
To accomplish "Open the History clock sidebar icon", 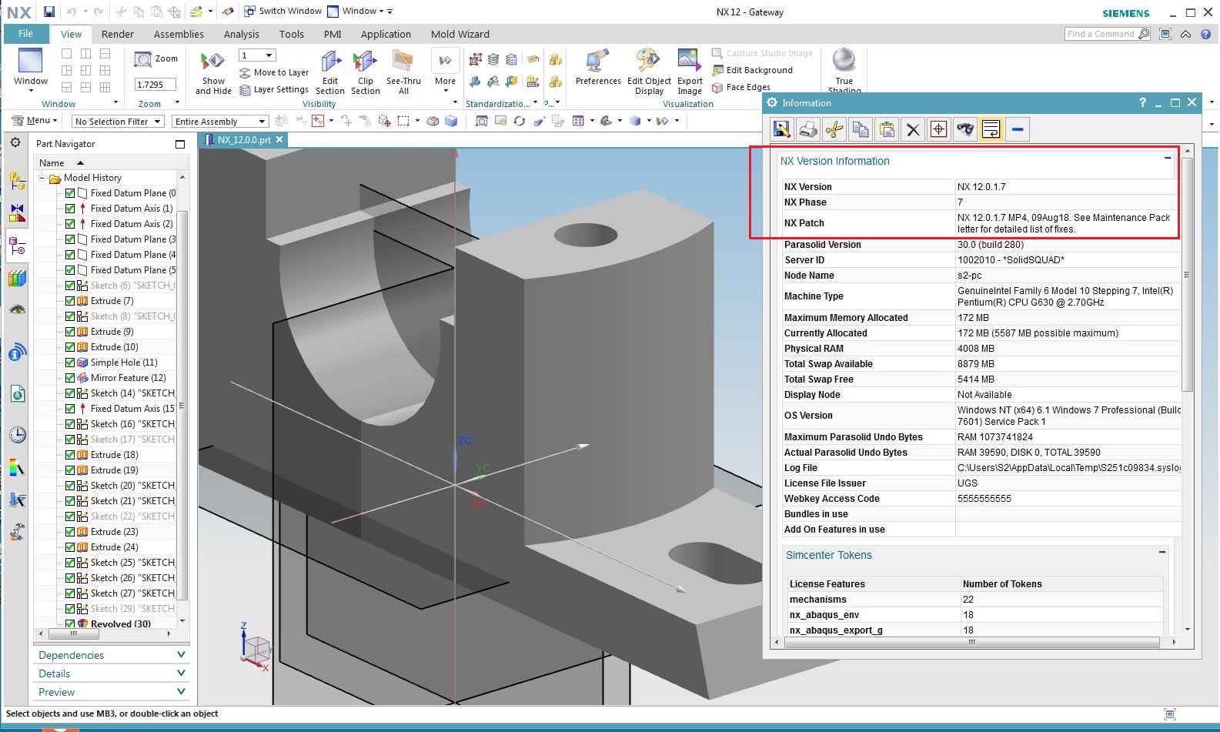I will click(17, 435).
